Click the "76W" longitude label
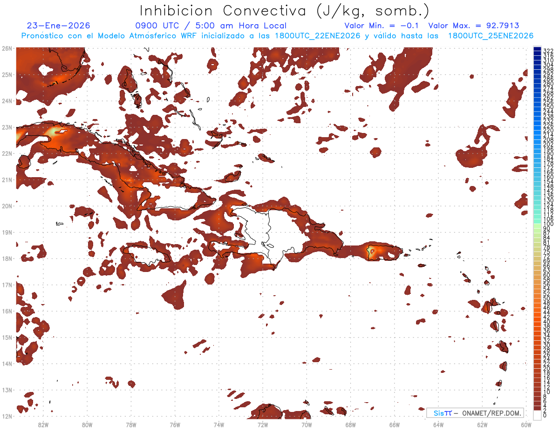 click(175, 424)
